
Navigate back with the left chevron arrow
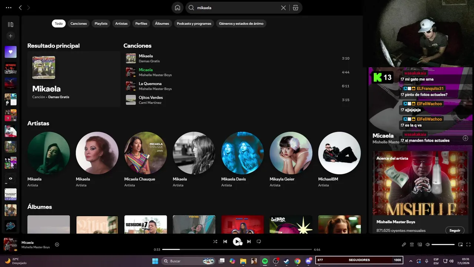tap(20, 7)
